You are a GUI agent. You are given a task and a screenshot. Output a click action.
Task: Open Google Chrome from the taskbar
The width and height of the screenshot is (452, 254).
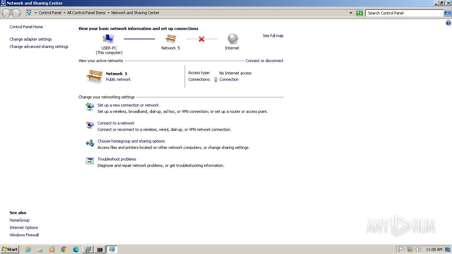pos(64,249)
